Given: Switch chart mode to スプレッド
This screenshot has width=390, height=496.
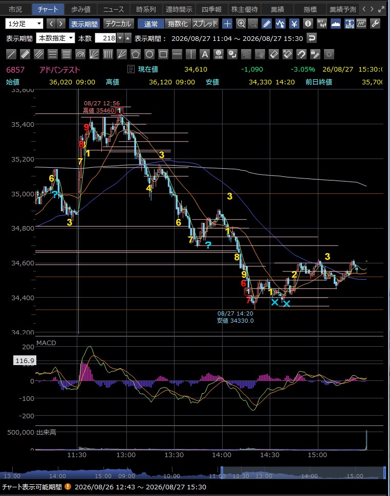Looking at the screenshot, I should pos(205,24).
